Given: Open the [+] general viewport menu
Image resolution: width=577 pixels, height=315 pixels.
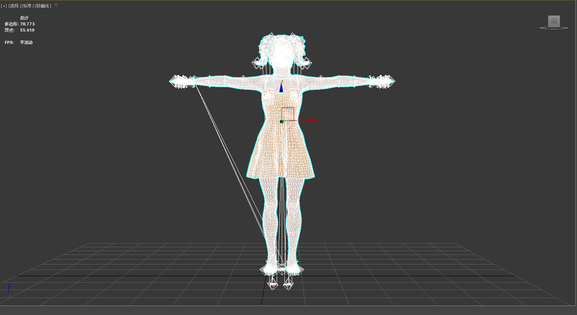Looking at the screenshot, I should (x=4, y=6).
